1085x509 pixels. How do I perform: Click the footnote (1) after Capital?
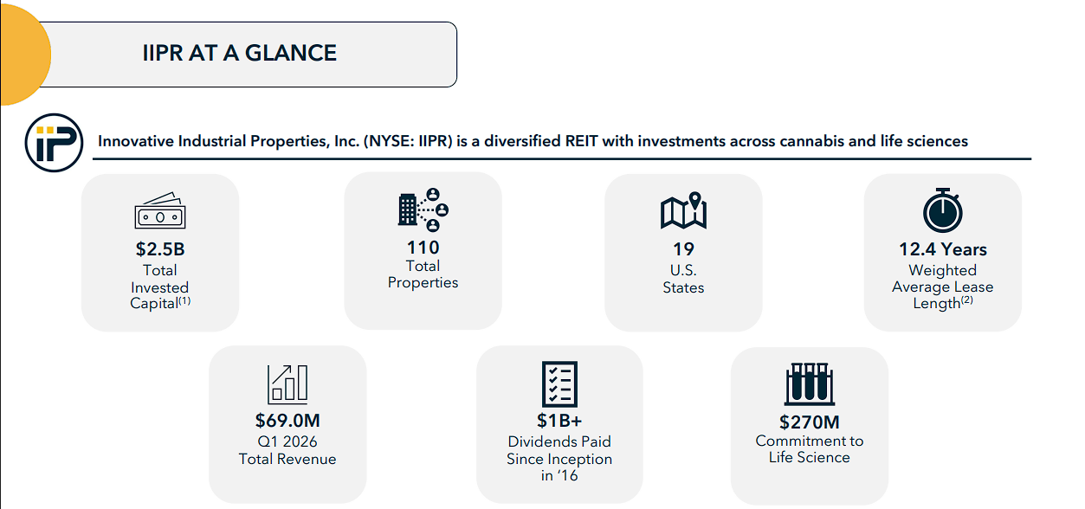[x=184, y=301]
